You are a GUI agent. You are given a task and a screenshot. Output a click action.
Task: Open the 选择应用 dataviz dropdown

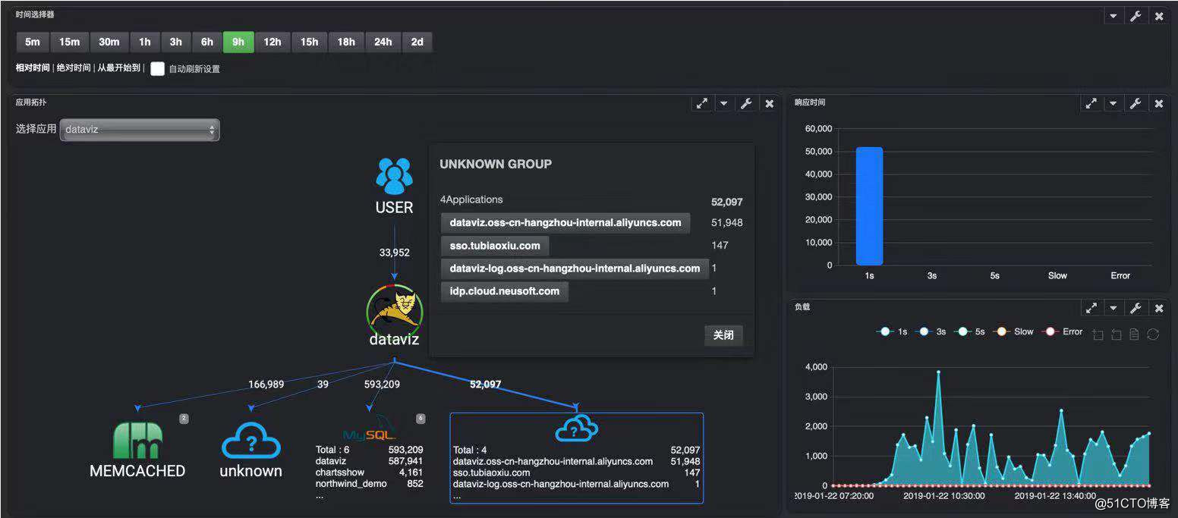140,130
